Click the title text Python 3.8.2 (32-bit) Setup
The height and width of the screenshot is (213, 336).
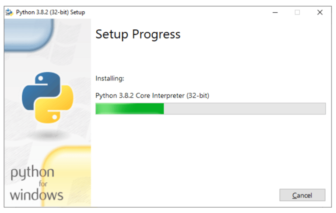click(50, 12)
